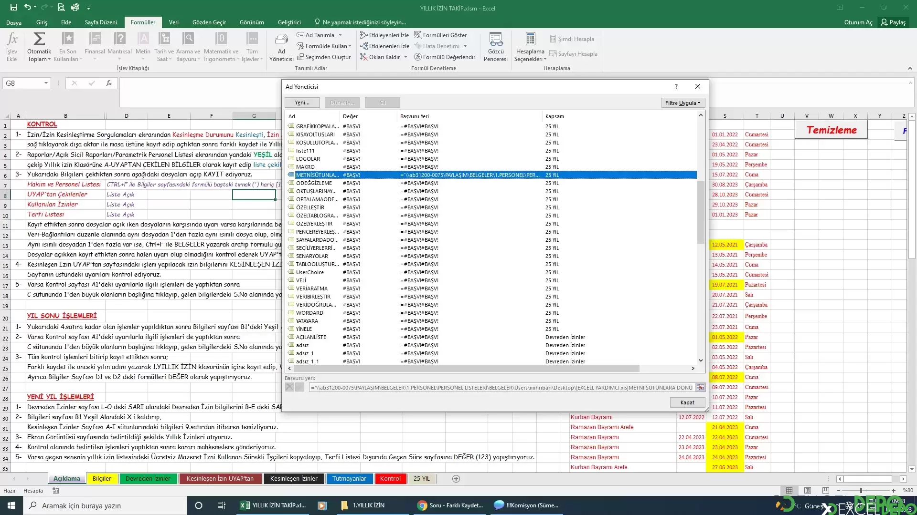917x515 pixels.
Task: Click the Normal view icon in status bar
Action: (x=789, y=490)
